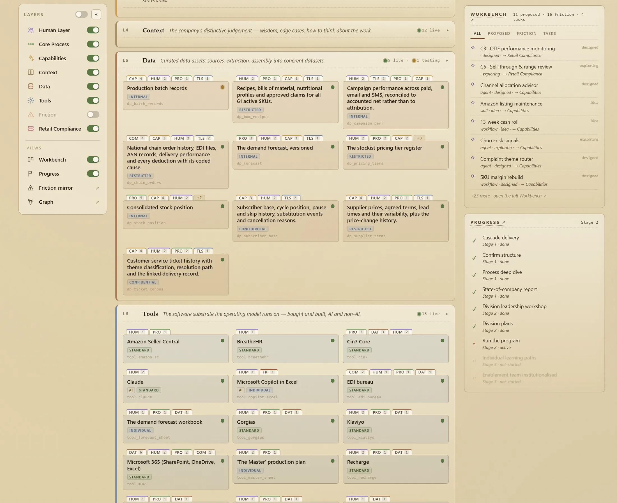Viewport: 617px width, 503px height.
Task: Open Graph view external arrow
Action: (97, 202)
